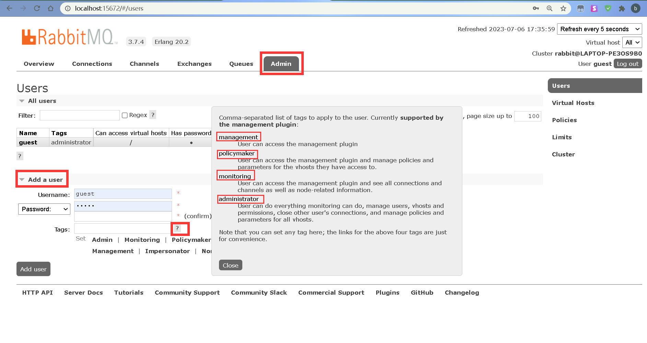Image resolution: width=647 pixels, height=343 pixels.
Task: Reload the page with refresh icon
Action: click(37, 8)
